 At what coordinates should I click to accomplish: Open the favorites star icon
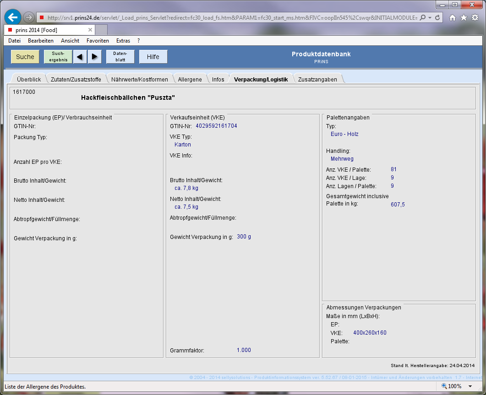coord(464,18)
